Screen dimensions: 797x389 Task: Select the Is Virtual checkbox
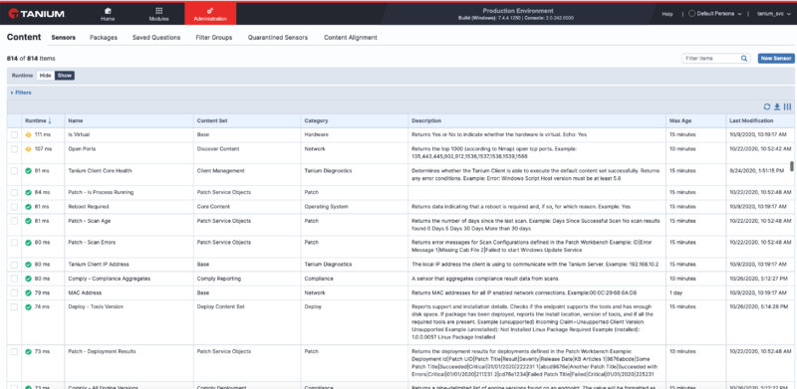point(14,134)
